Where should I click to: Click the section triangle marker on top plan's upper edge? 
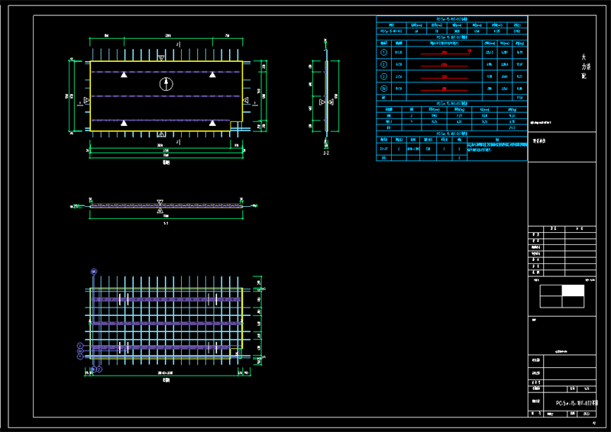[x=161, y=58]
